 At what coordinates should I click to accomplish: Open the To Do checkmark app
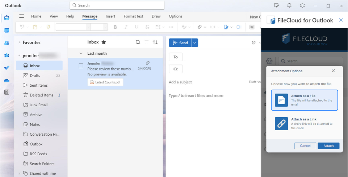coord(7,68)
